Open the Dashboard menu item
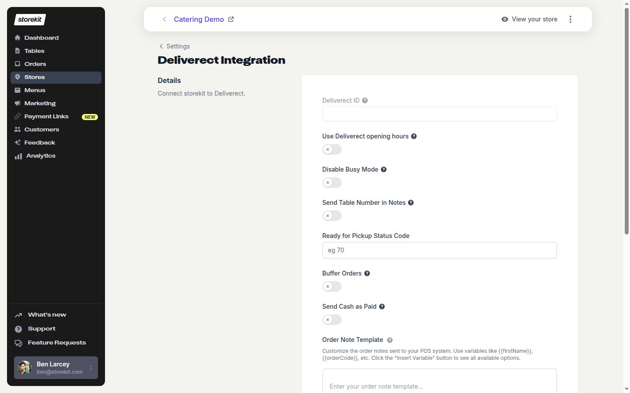The width and height of the screenshot is (630, 393). tap(56, 38)
